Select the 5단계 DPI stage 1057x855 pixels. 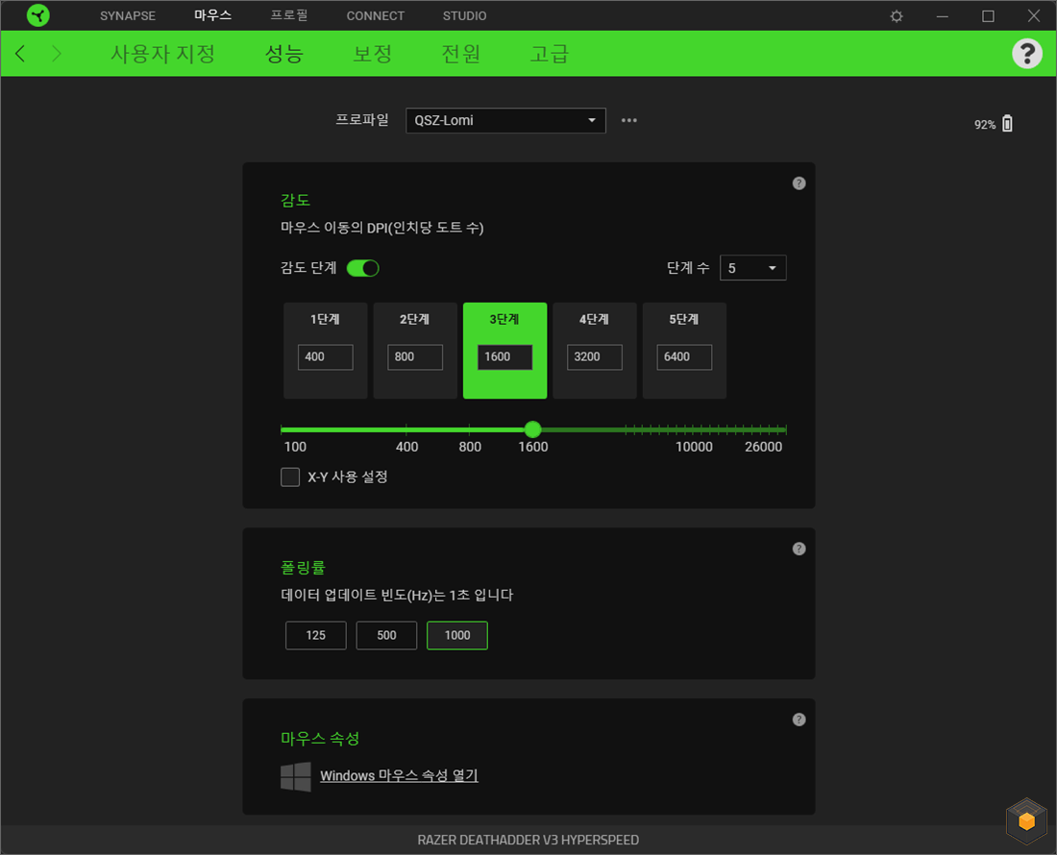click(683, 351)
